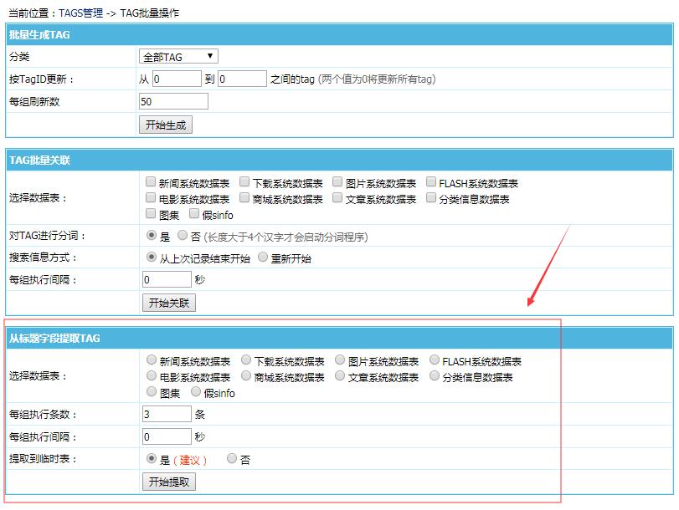Select 图集 radio in 从标题字段提取TAG
679x510 pixels.
click(152, 391)
